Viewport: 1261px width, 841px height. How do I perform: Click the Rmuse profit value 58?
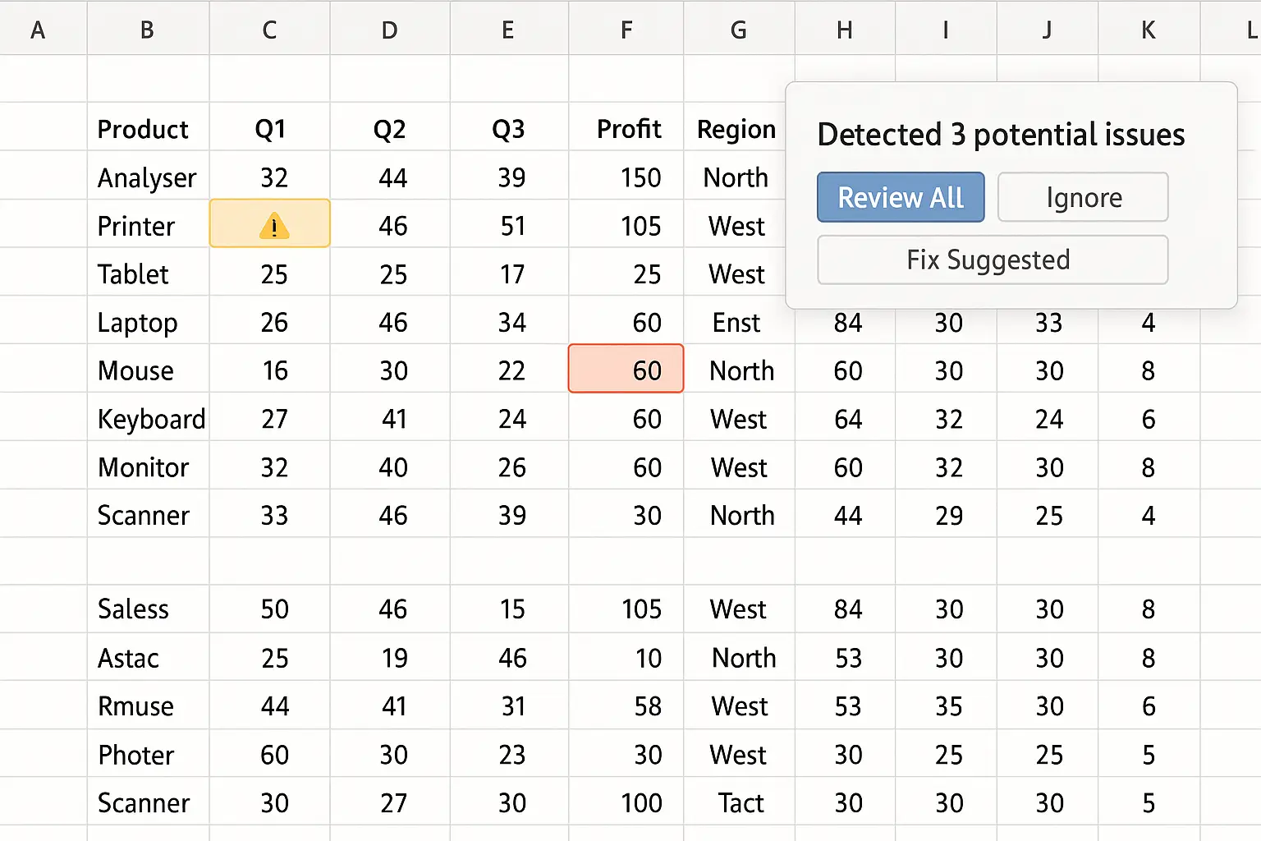[x=647, y=705]
